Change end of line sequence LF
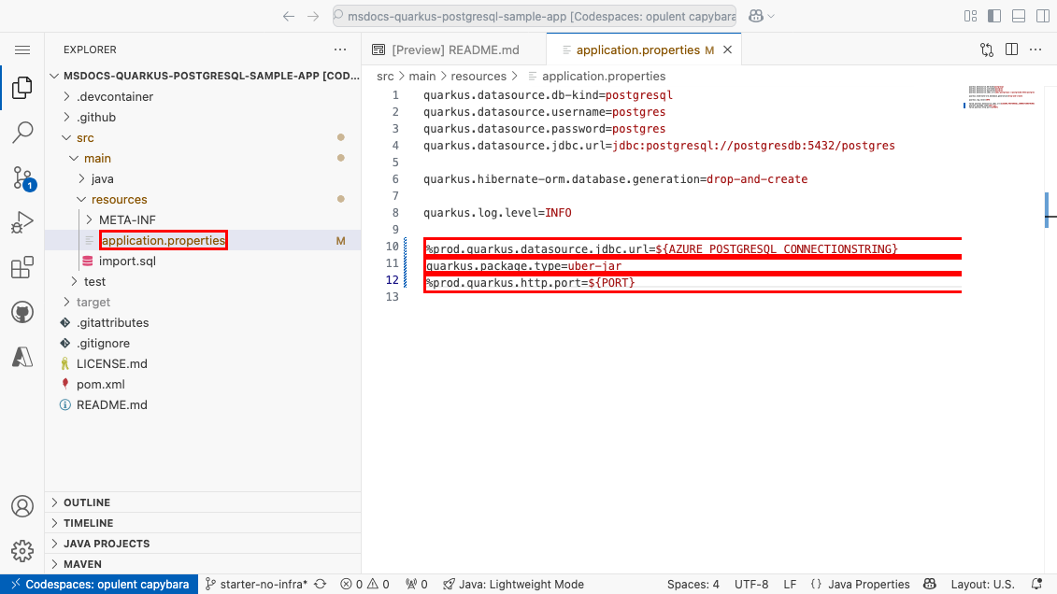 790,585
